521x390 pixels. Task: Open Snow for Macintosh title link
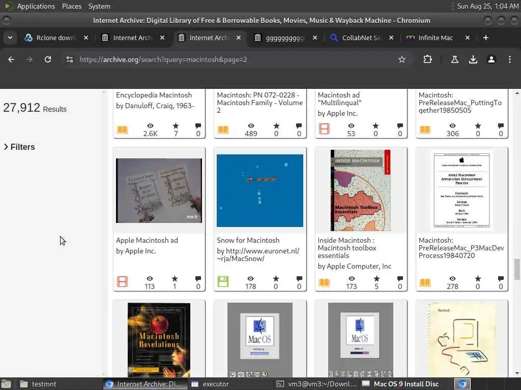(x=248, y=240)
